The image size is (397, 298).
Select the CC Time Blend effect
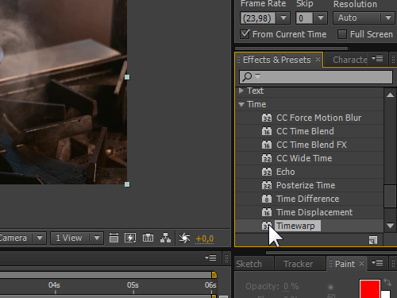[x=305, y=131]
